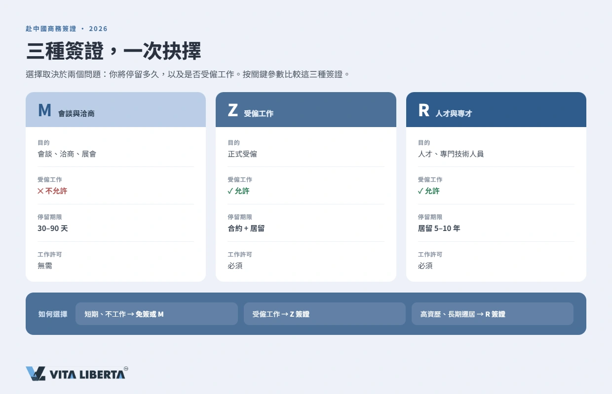Click the 停留期限 label in the Z card

(240, 217)
